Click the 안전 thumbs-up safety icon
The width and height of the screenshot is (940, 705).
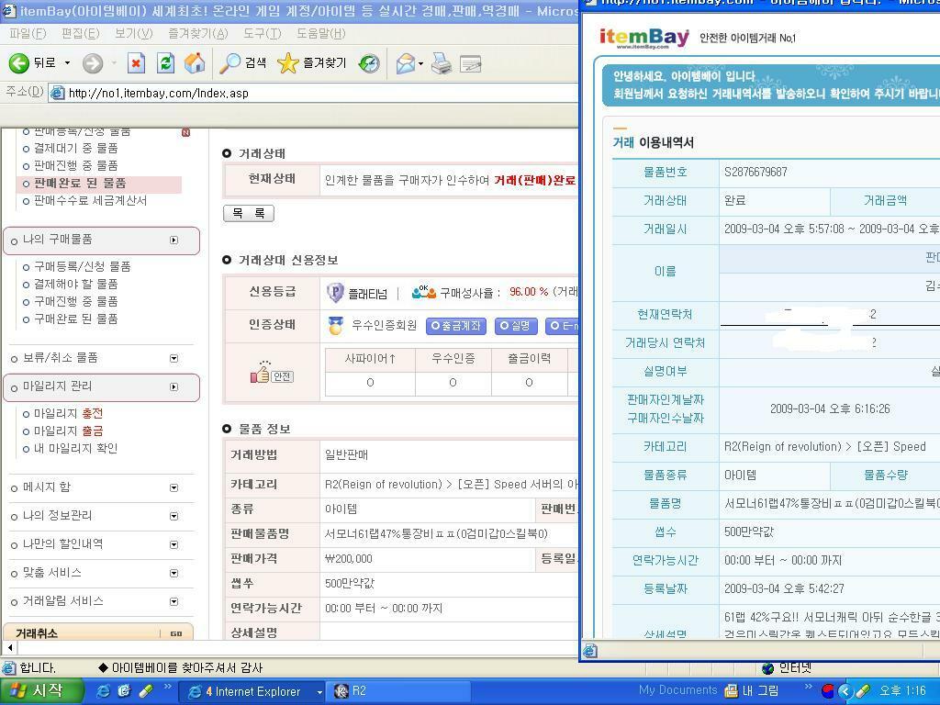tap(263, 375)
